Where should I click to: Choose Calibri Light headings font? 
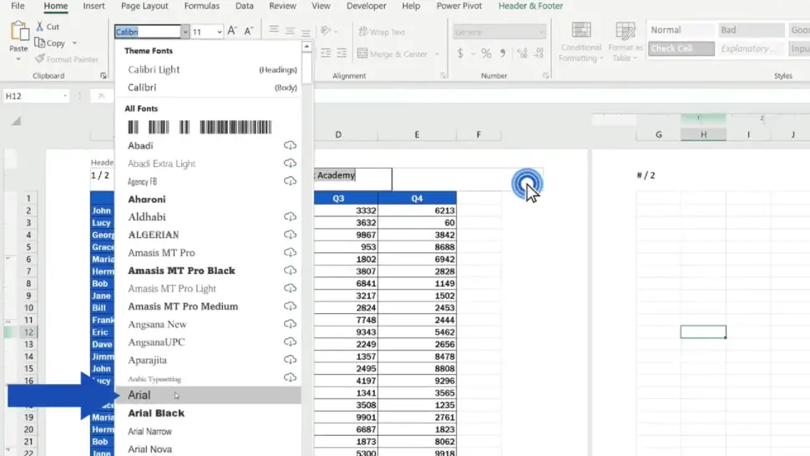[208, 69]
